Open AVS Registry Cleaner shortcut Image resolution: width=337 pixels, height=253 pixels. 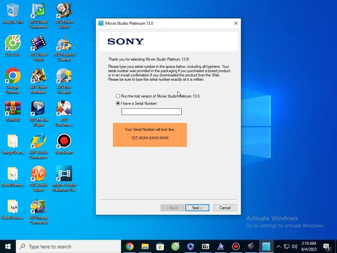(64, 48)
